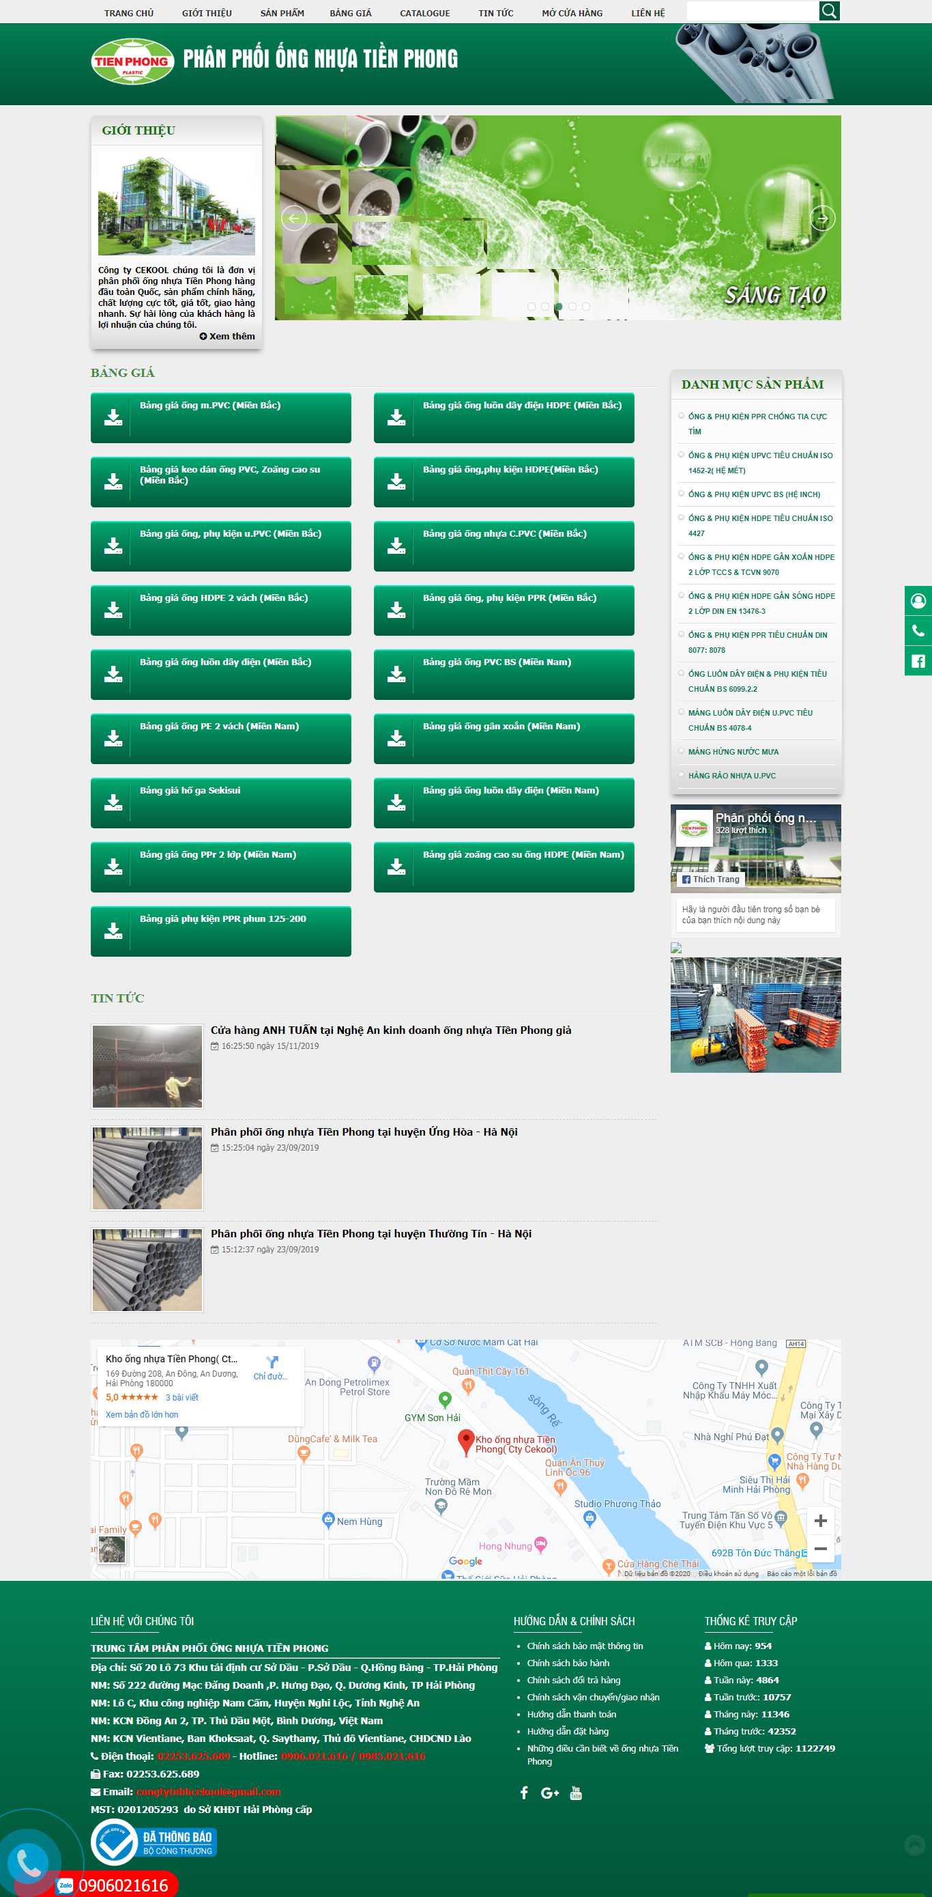Click the previous slide arrow on banner
Viewport: 932px width, 1897px height.
[x=293, y=218]
